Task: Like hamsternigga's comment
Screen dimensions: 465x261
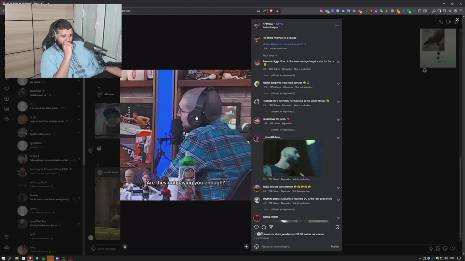Action: click(x=338, y=62)
